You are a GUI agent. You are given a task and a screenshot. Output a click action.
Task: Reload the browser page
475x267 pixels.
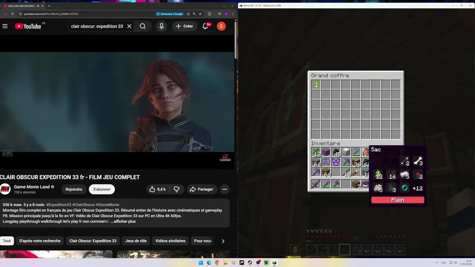tap(12, 14)
